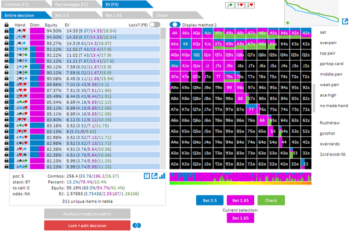Click the 'flushdraw' category label
The height and width of the screenshot is (238, 351).
pyautogui.click(x=329, y=123)
